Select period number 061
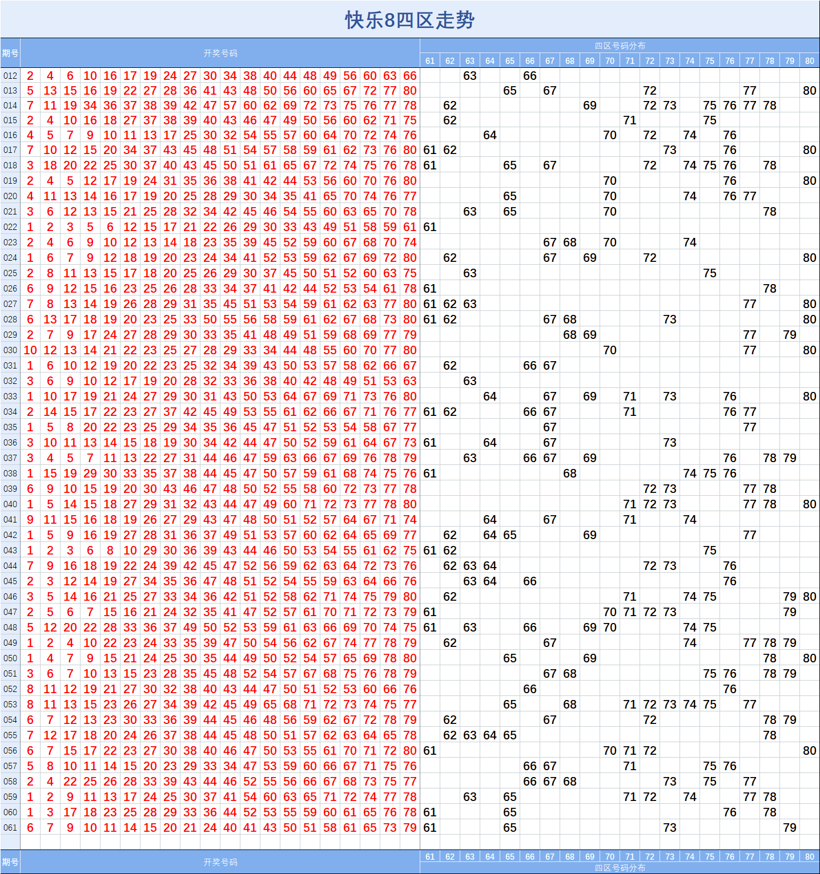 [10, 828]
